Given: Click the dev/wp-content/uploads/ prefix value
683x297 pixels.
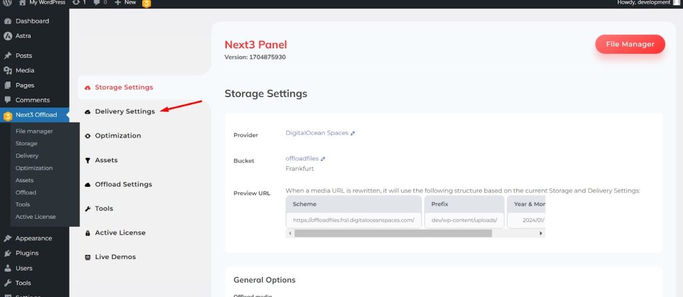Looking at the screenshot, I should click(464, 220).
